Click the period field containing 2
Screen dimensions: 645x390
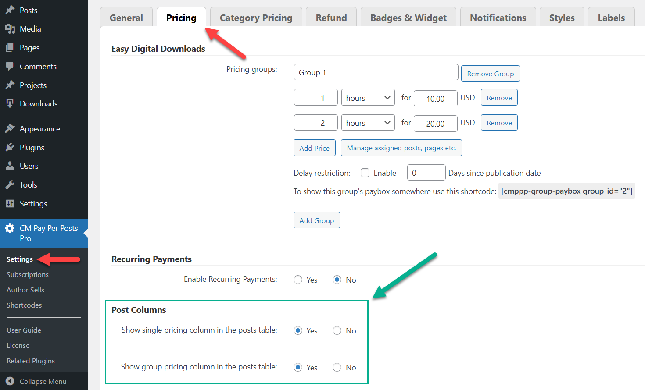pyautogui.click(x=316, y=123)
